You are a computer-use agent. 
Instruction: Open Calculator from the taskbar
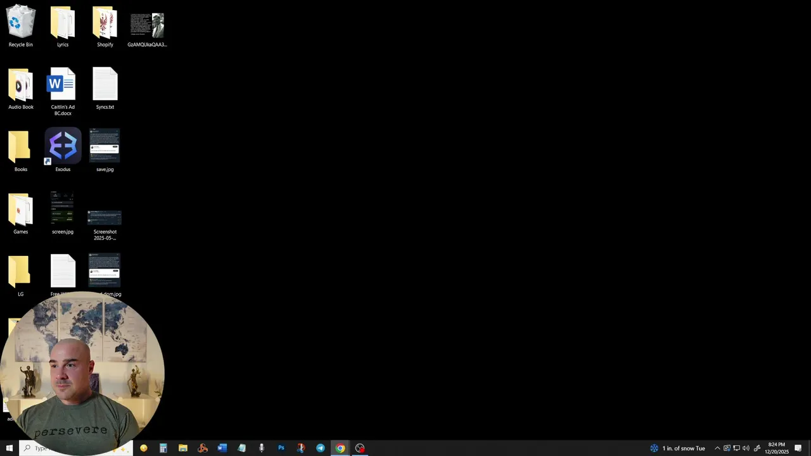(x=163, y=448)
